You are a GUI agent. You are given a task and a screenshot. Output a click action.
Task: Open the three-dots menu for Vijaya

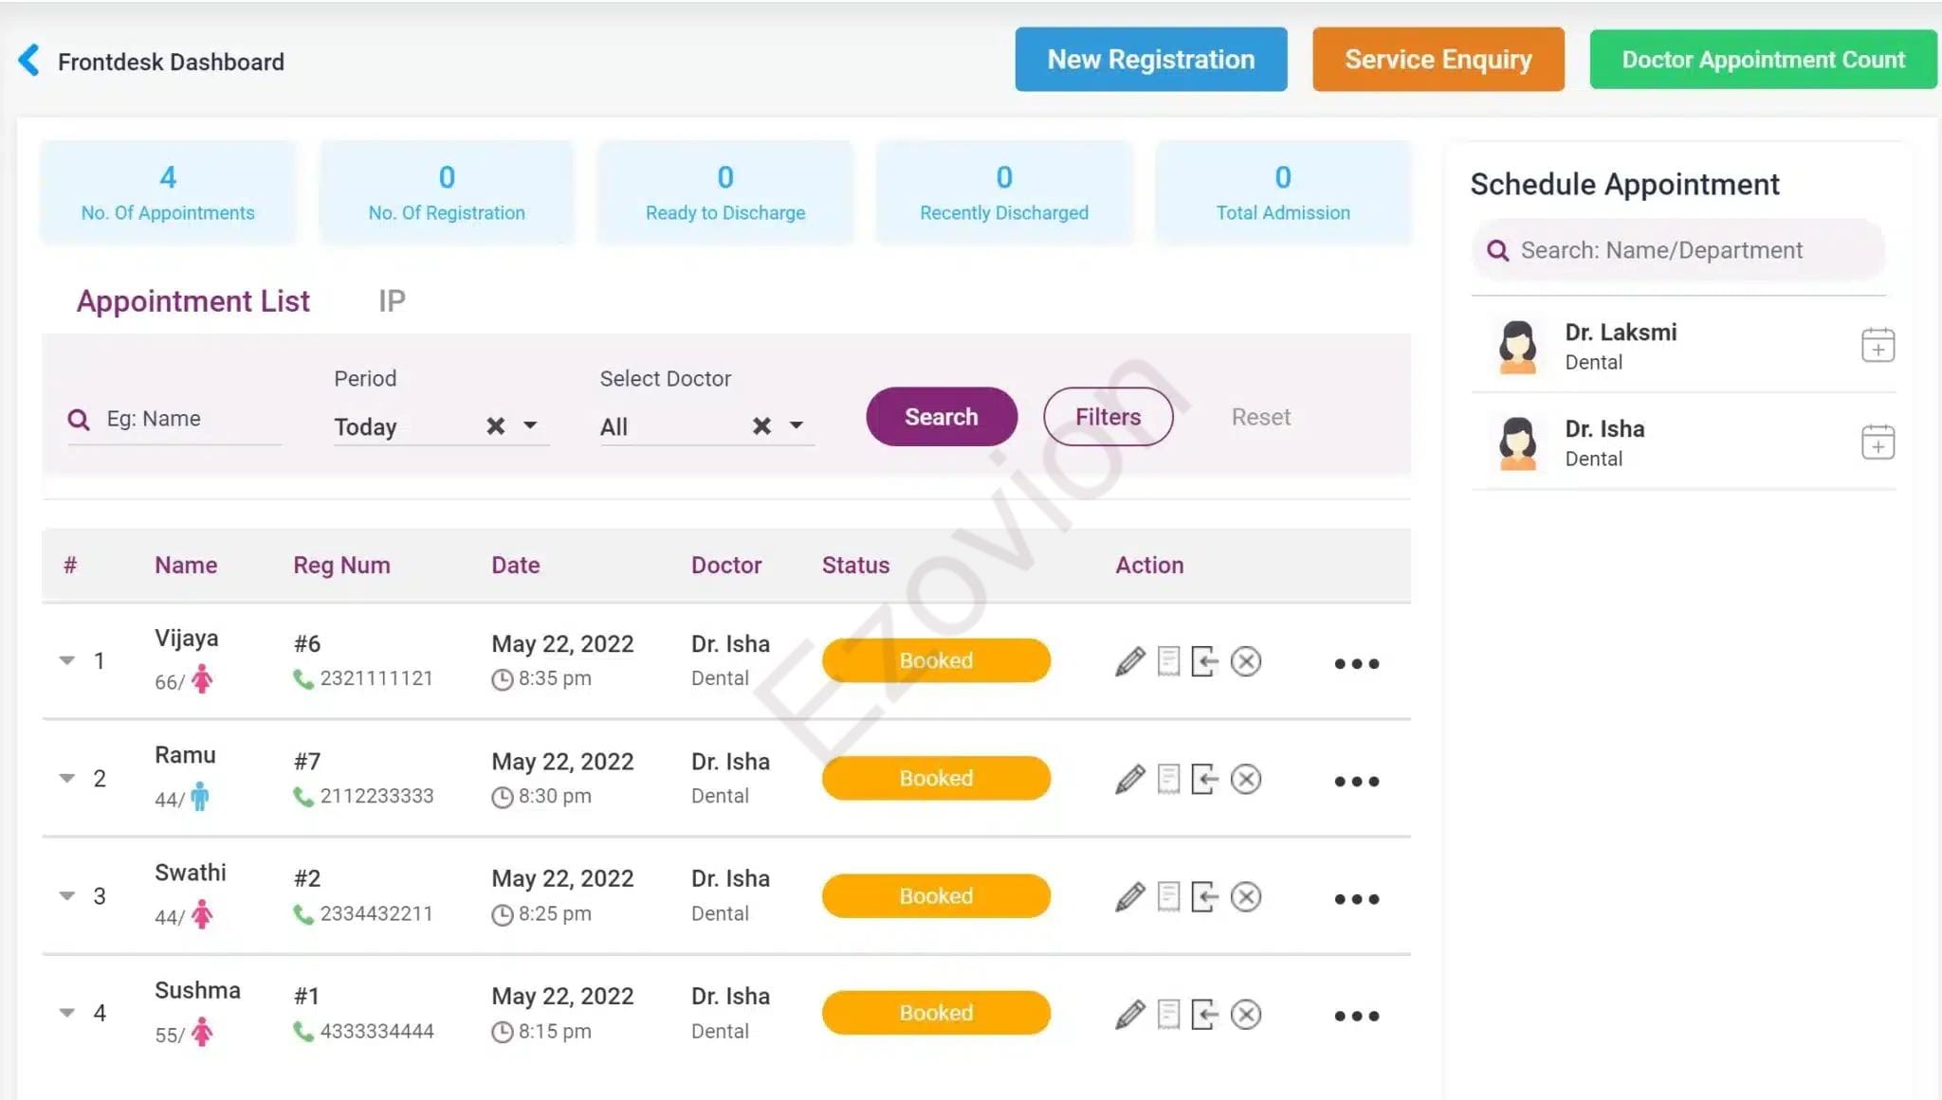(x=1356, y=663)
